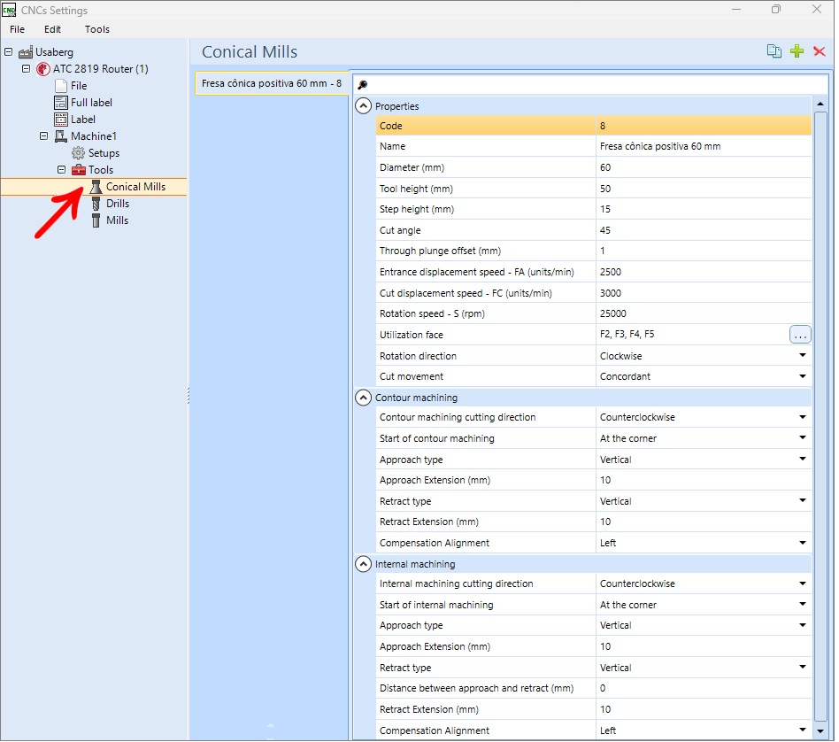Collapse the Machine1 tree node
The height and width of the screenshot is (742, 839).
pyautogui.click(x=44, y=136)
